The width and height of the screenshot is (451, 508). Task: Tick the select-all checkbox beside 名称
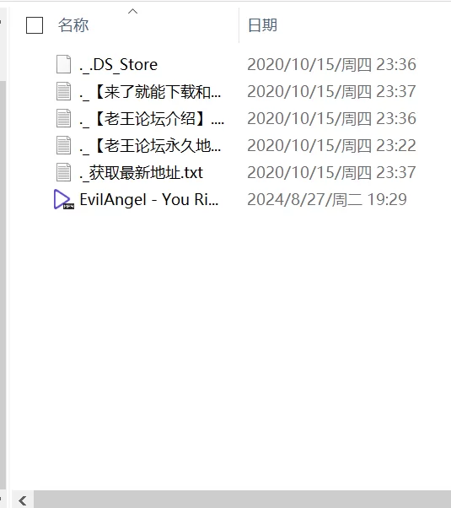coord(35,25)
